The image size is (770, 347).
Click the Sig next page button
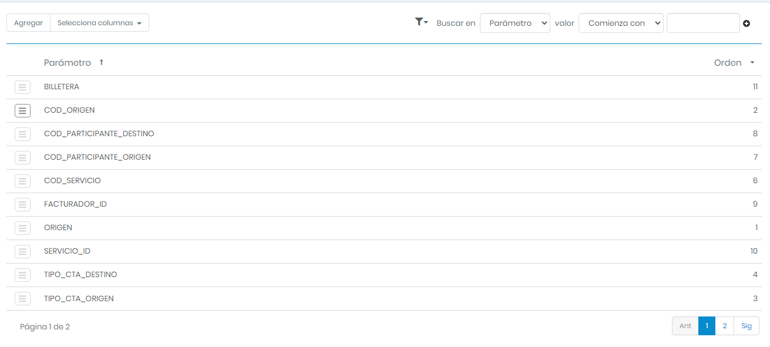coord(746,326)
